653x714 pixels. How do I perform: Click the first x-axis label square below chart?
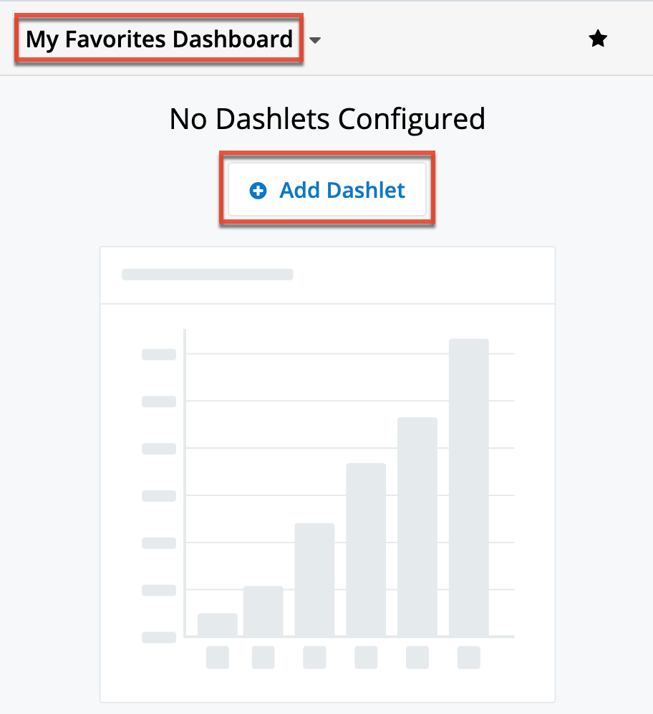click(217, 657)
